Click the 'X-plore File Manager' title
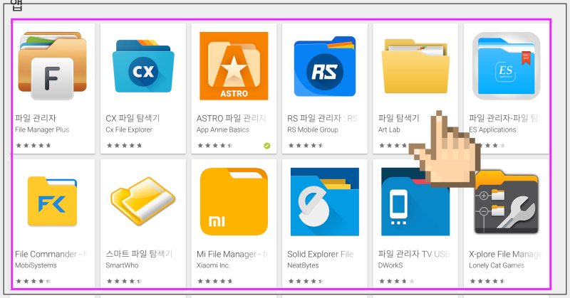 pyautogui.click(x=505, y=254)
